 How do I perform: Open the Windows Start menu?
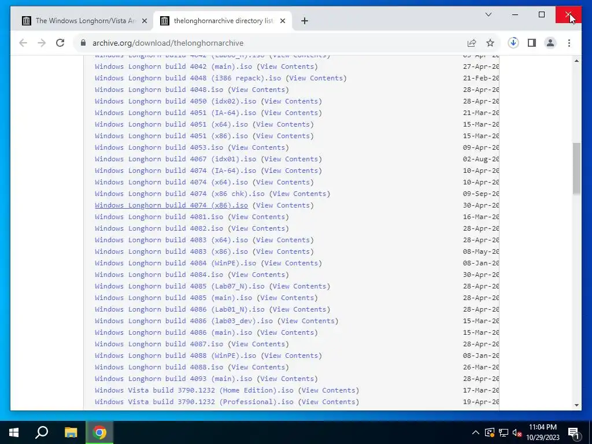click(14, 432)
